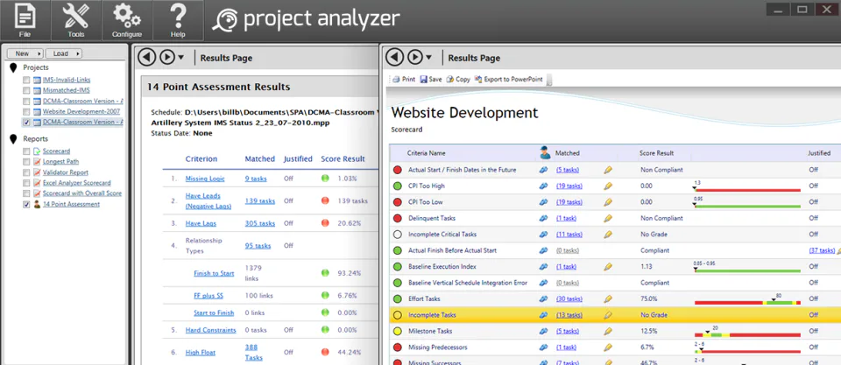Image resolution: width=841 pixels, height=365 pixels.
Task: Check the Validator Report checkbox
Action: click(x=26, y=172)
